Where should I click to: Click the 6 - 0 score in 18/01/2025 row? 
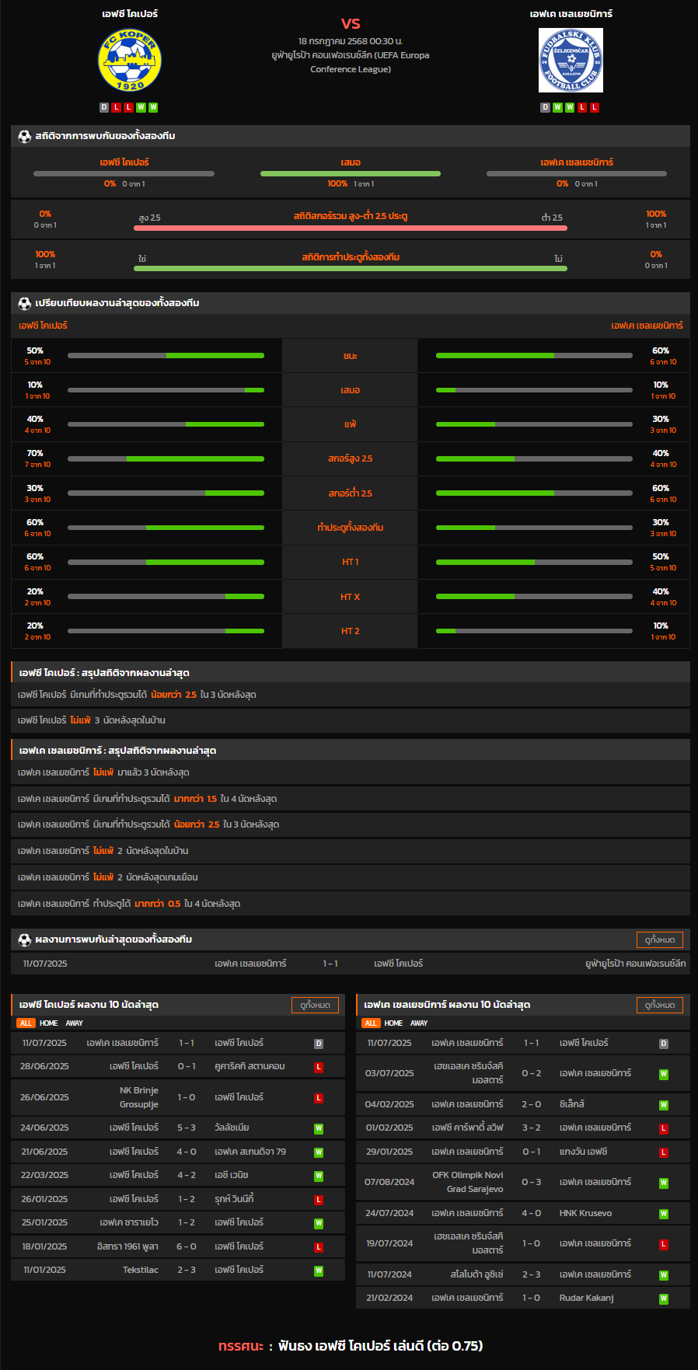187,1246
